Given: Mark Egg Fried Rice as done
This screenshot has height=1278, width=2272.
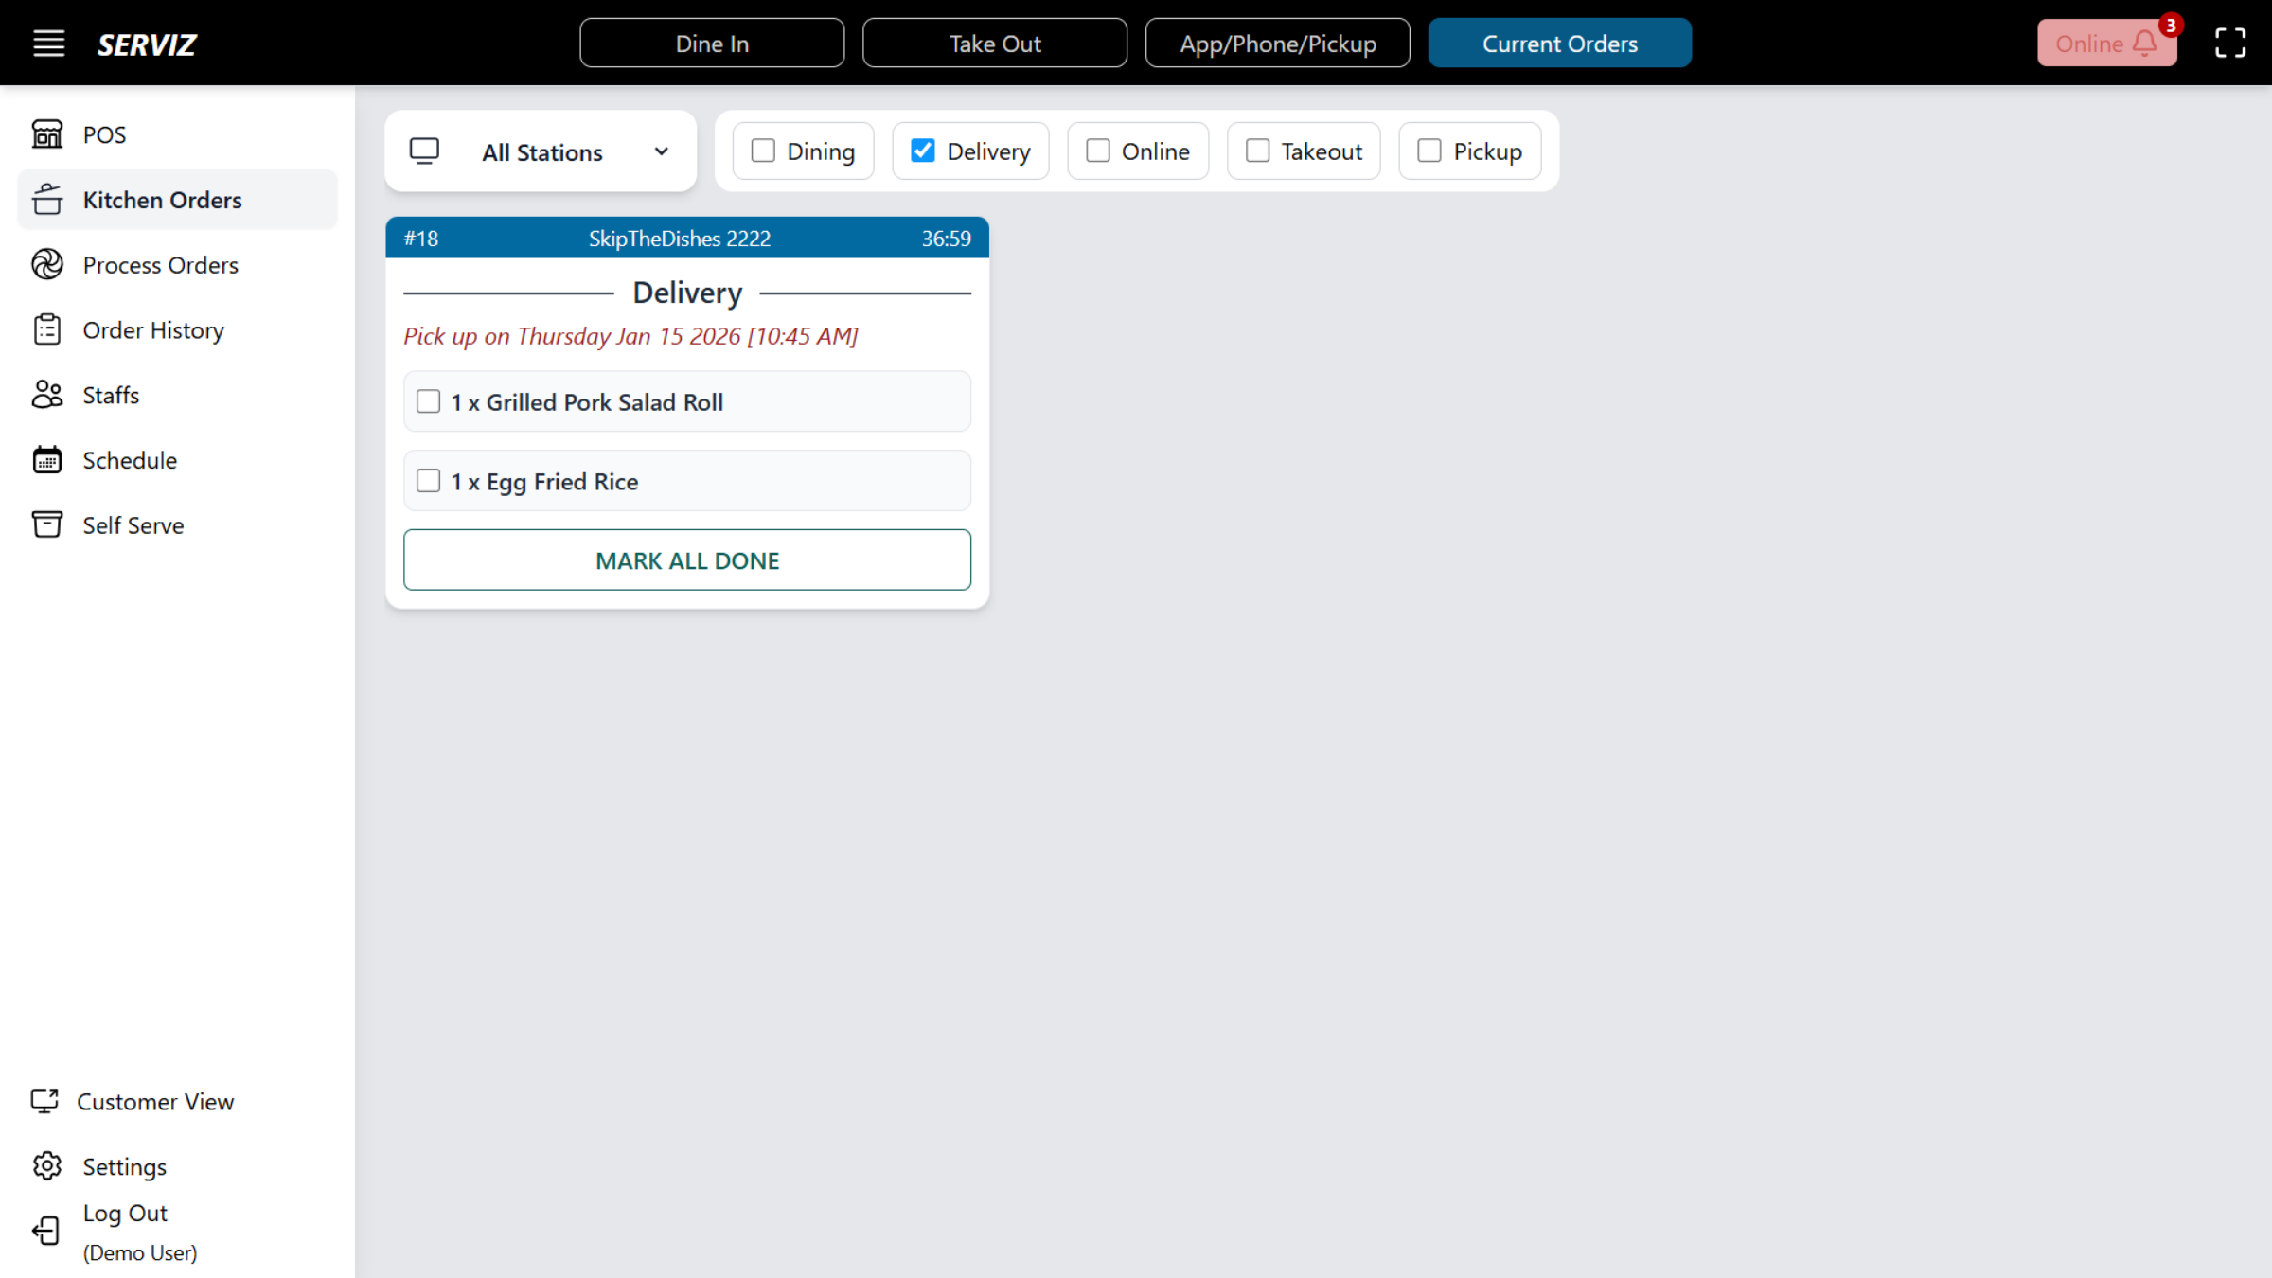Looking at the screenshot, I should (429, 482).
